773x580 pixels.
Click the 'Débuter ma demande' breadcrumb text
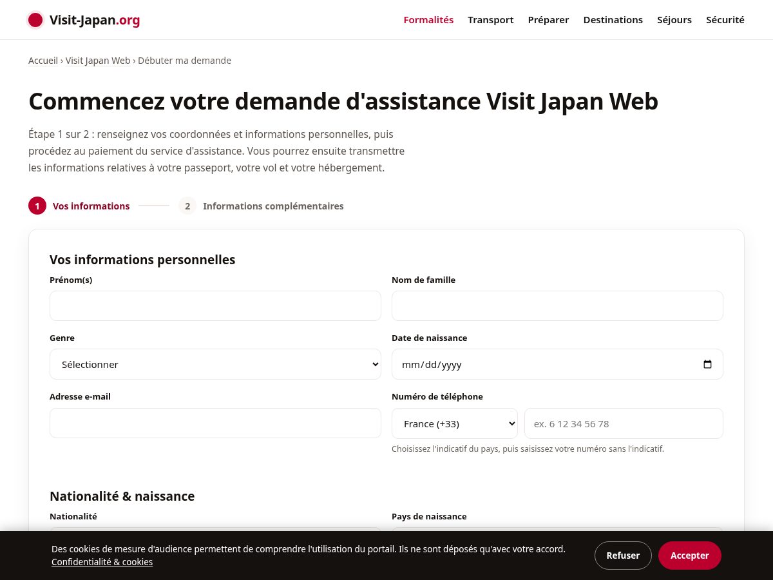184,61
